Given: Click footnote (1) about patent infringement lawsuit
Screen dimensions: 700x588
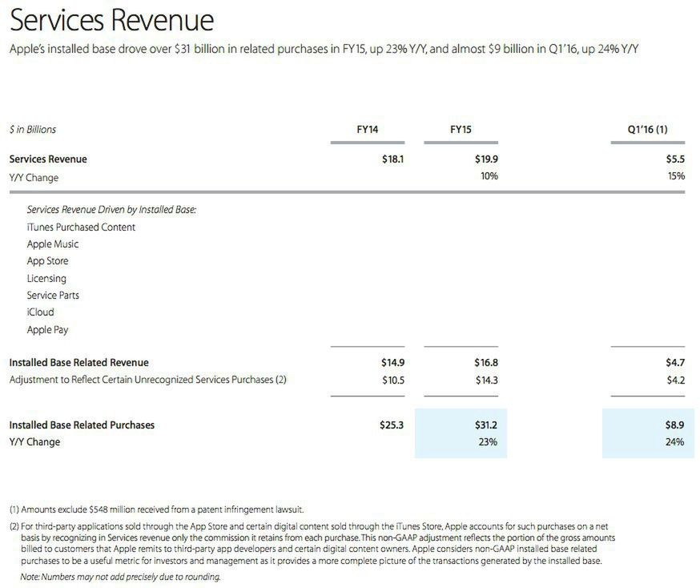Looking at the screenshot, I should 156,509.
